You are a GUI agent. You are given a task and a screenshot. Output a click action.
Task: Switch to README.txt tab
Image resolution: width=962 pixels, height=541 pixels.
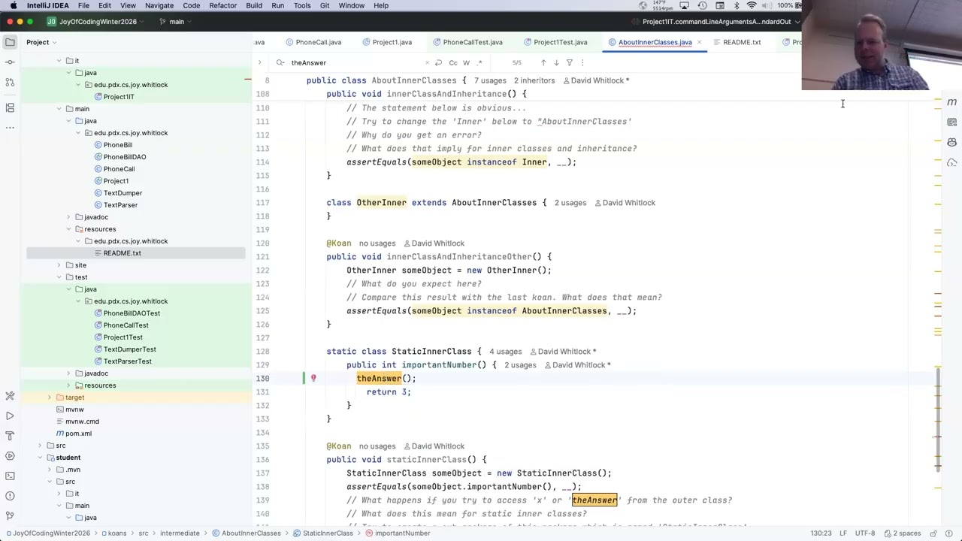pos(736,42)
